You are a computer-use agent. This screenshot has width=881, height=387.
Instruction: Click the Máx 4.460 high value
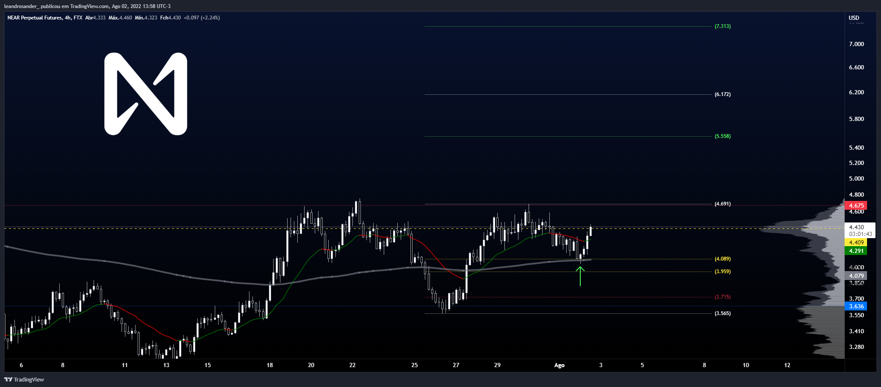(x=120, y=18)
